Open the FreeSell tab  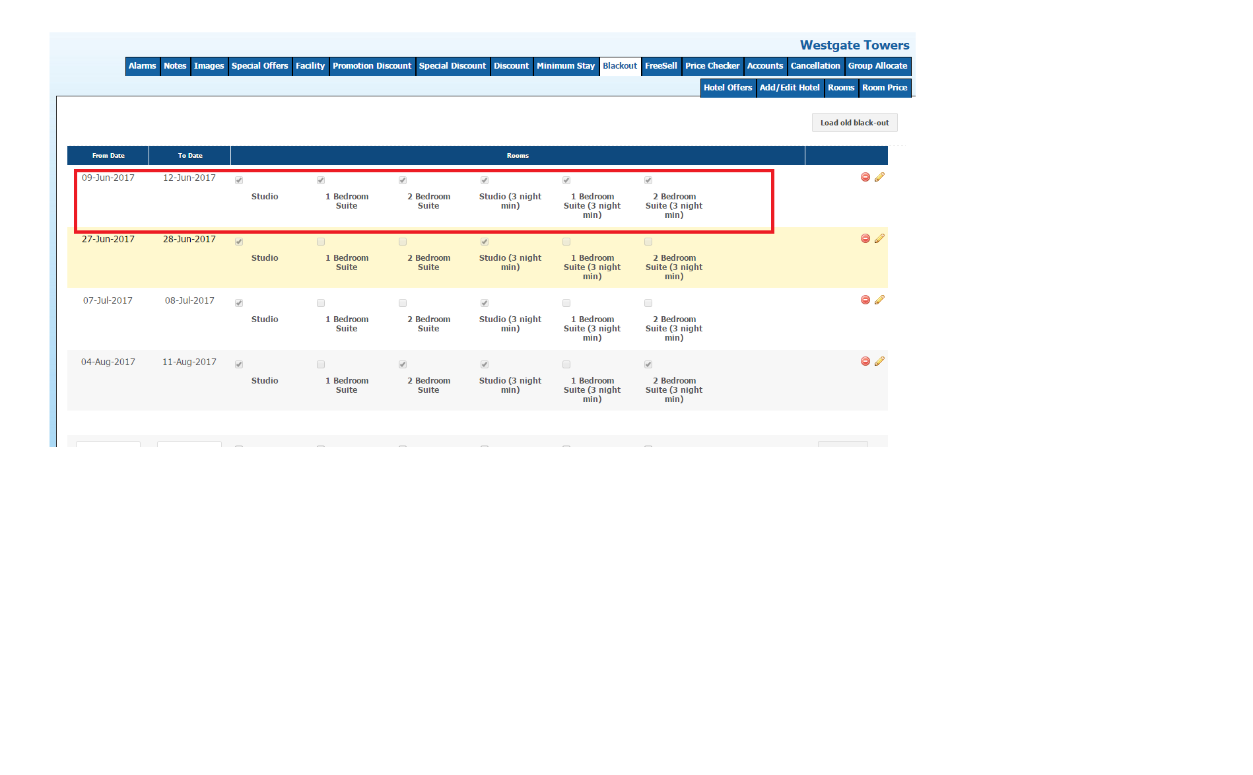point(661,66)
